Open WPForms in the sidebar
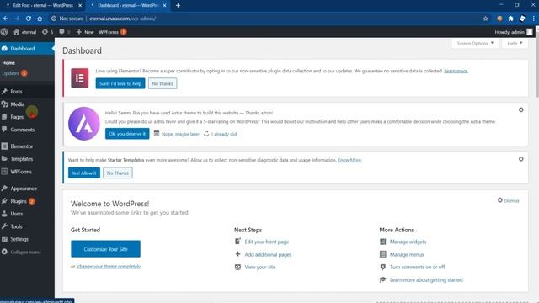Viewport: 539px width, 303px height. (27, 172)
